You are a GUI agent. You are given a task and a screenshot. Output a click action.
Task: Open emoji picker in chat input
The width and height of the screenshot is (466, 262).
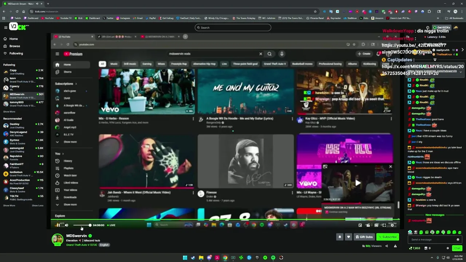pos(458,239)
